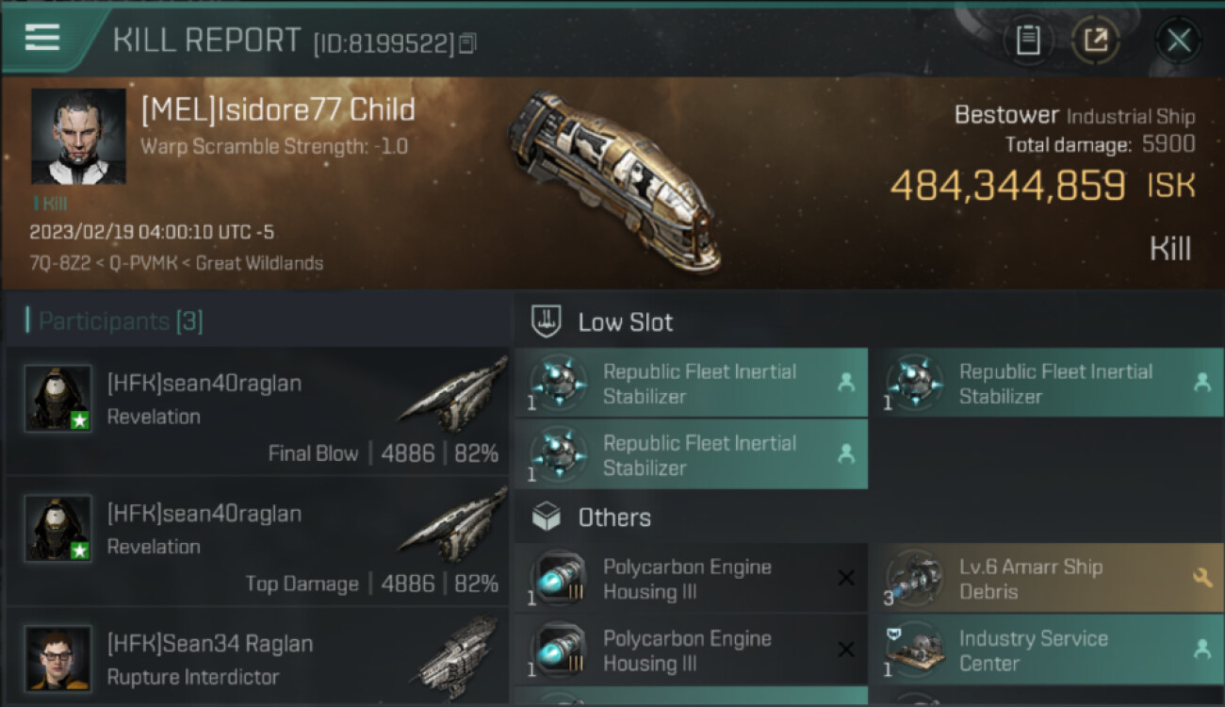Close the Kill Report window
The image size is (1225, 707).
(x=1178, y=41)
